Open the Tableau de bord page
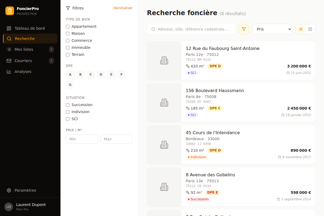 [30, 28]
